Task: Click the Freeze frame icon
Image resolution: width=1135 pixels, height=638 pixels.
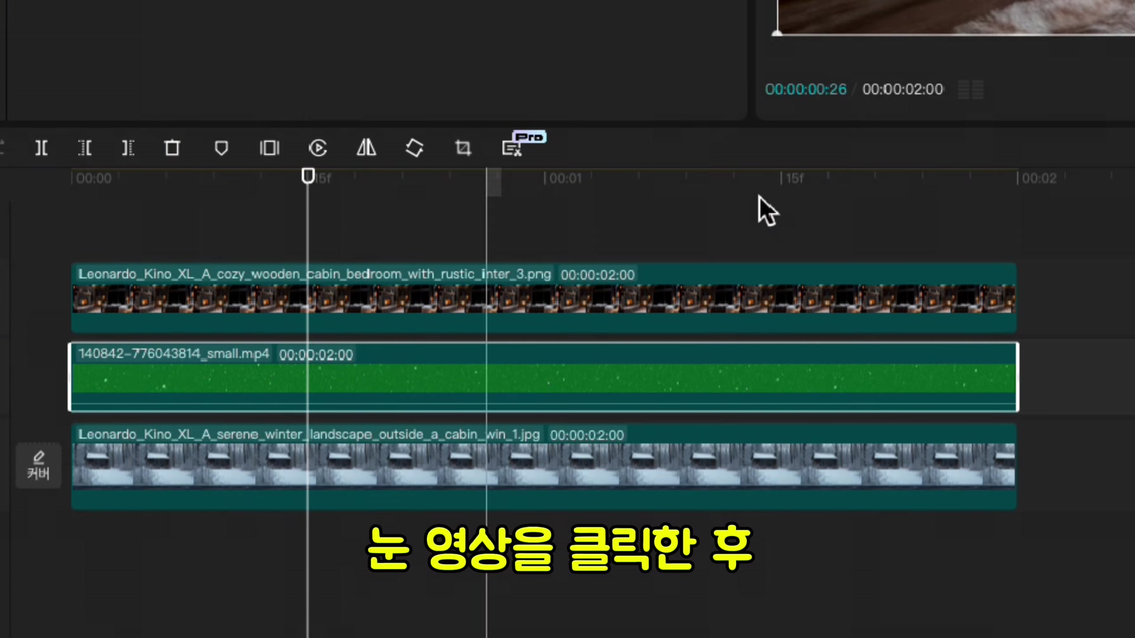Action: 269,148
